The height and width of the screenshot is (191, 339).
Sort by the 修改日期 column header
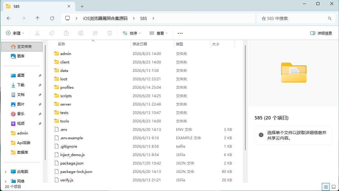pyautogui.click(x=152, y=44)
